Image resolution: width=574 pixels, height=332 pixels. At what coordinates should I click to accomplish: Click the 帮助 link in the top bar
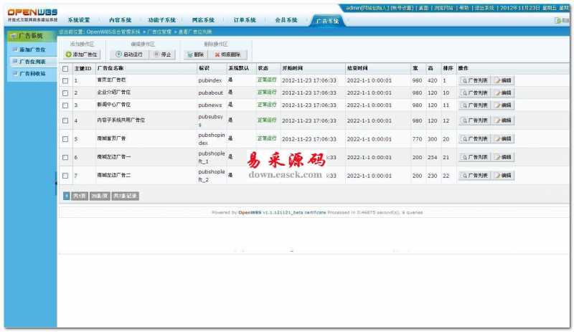[464, 8]
